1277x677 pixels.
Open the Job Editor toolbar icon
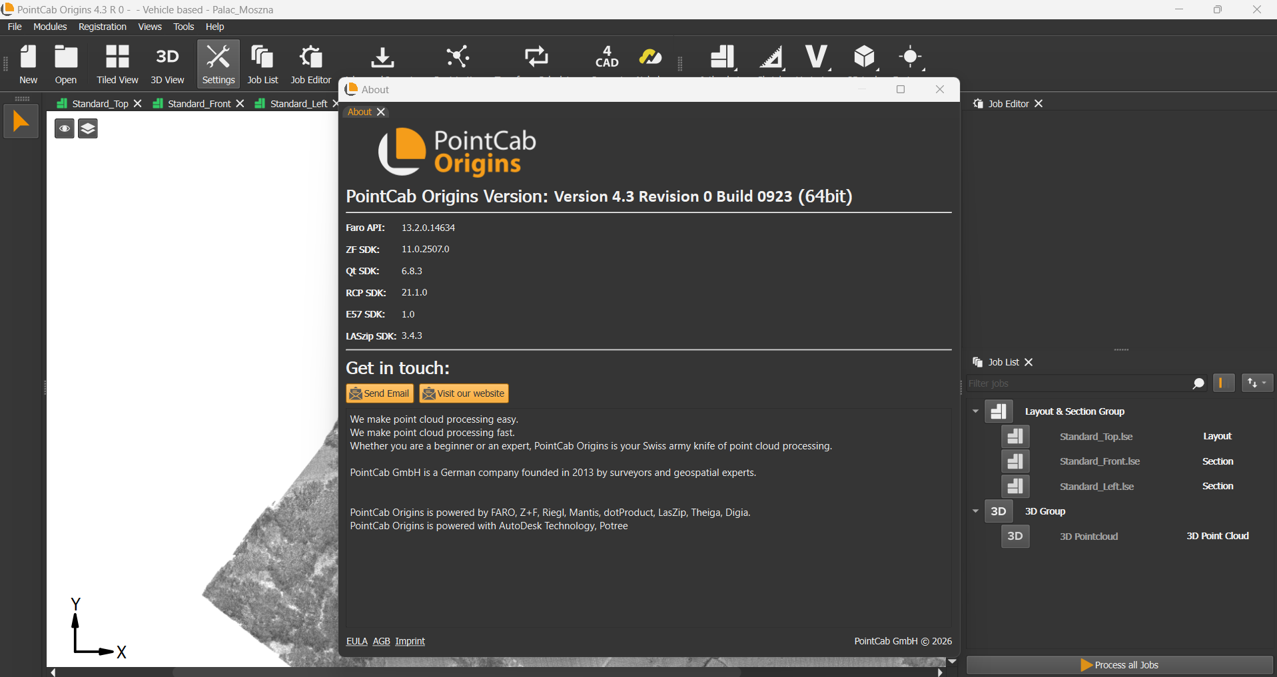tap(310, 64)
